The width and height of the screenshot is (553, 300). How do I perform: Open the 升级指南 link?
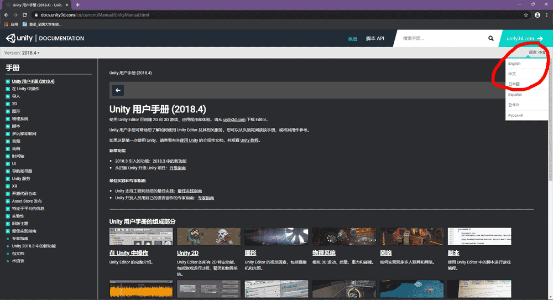pyautogui.click(x=178, y=168)
